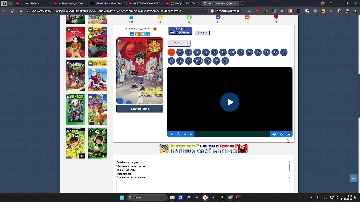This screenshot has height=202, width=360.
Task: Select episode 5
Action: click(206, 52)
